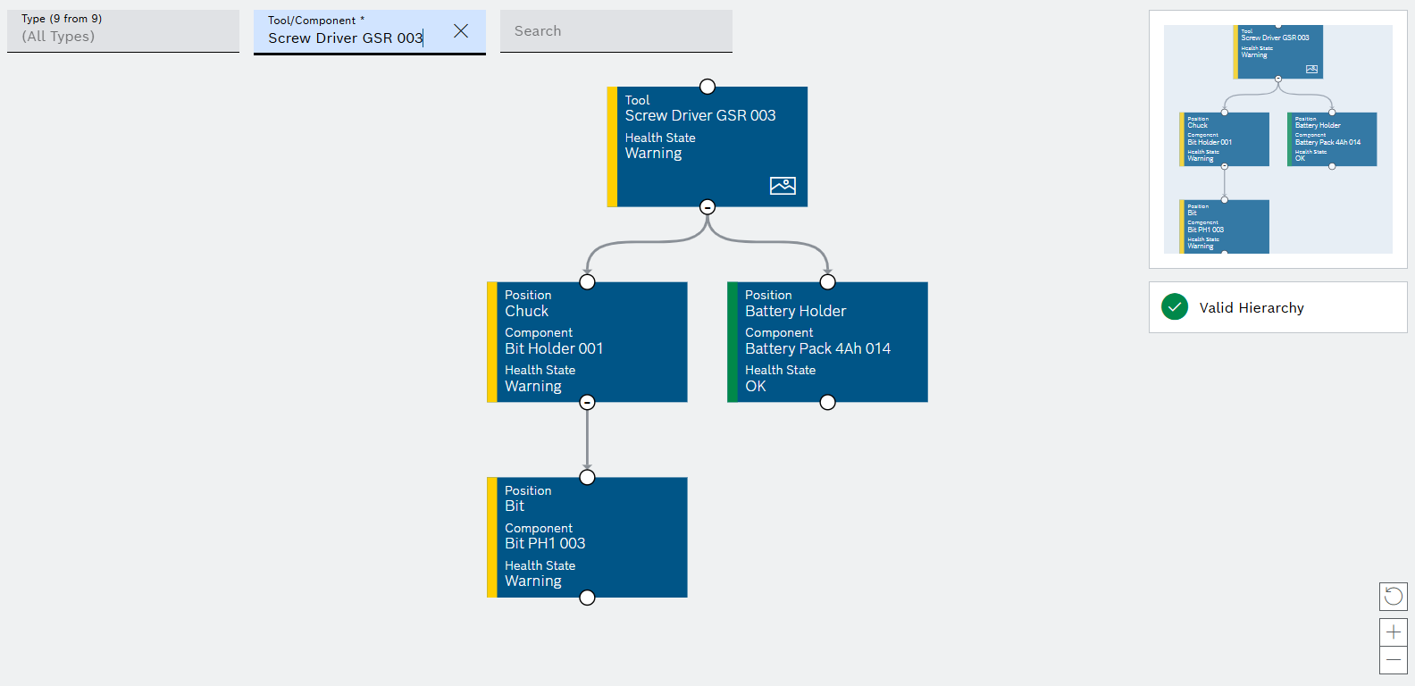Click Screw Driver GSR 003 node in minimap
Screen dimensions: 1415x686
pyautogui.click(x=1278, y=52)
